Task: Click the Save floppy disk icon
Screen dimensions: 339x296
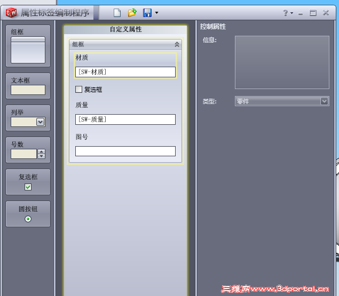Action: 147,13
